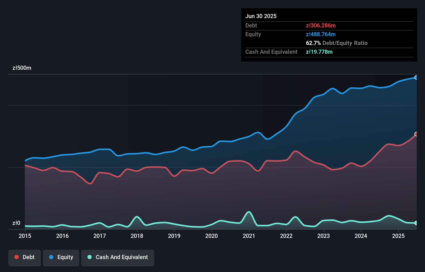Click the teal Cash endpoint marker on chart

coord(416,223)
